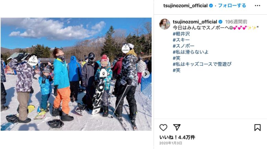
Task: View the いいね！4.4万件 likes list
Action: 177,137
